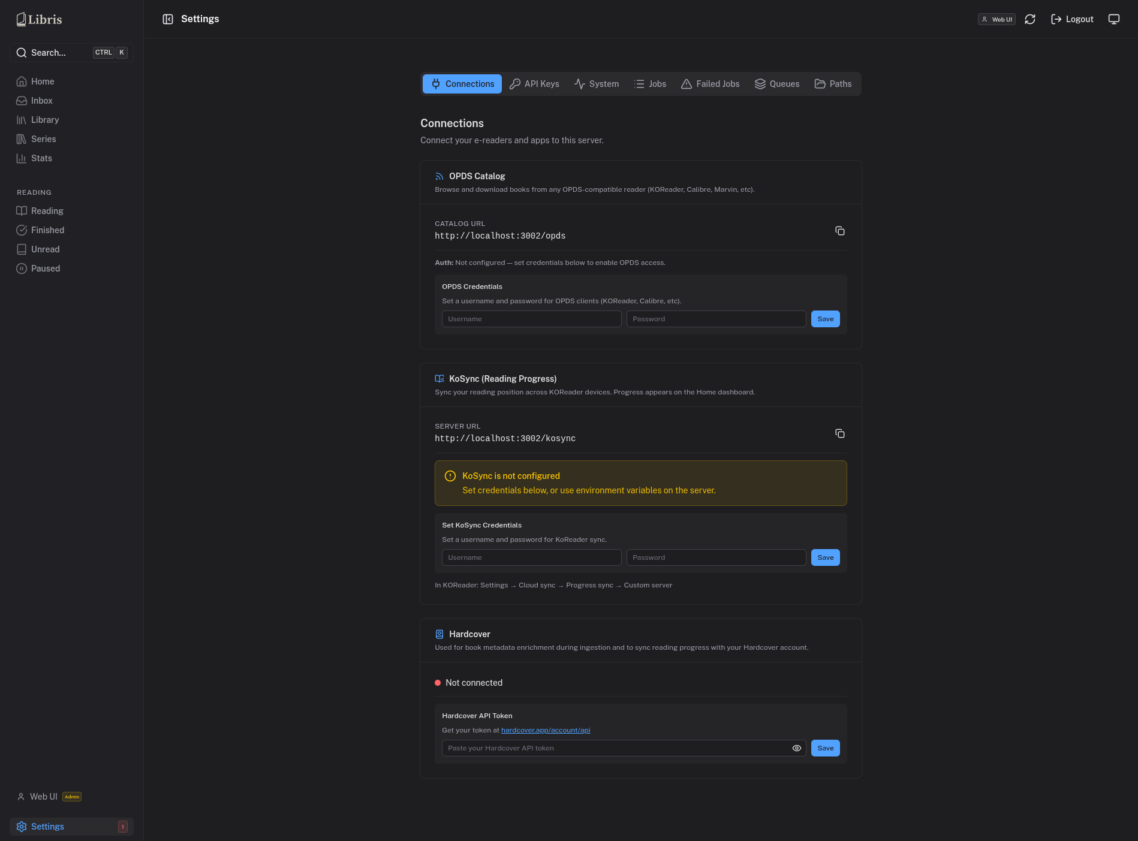Click the KoSync book sync icon

click(439, 379)
